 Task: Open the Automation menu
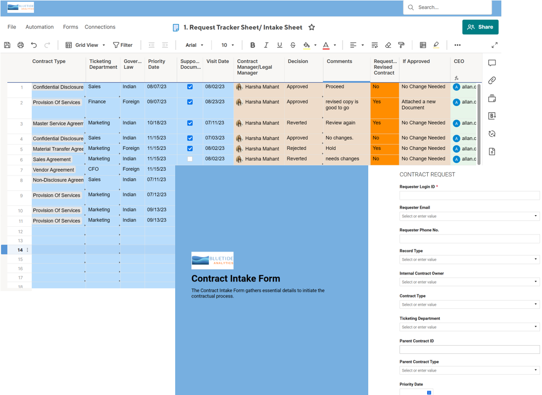click(x=40, y=27)
